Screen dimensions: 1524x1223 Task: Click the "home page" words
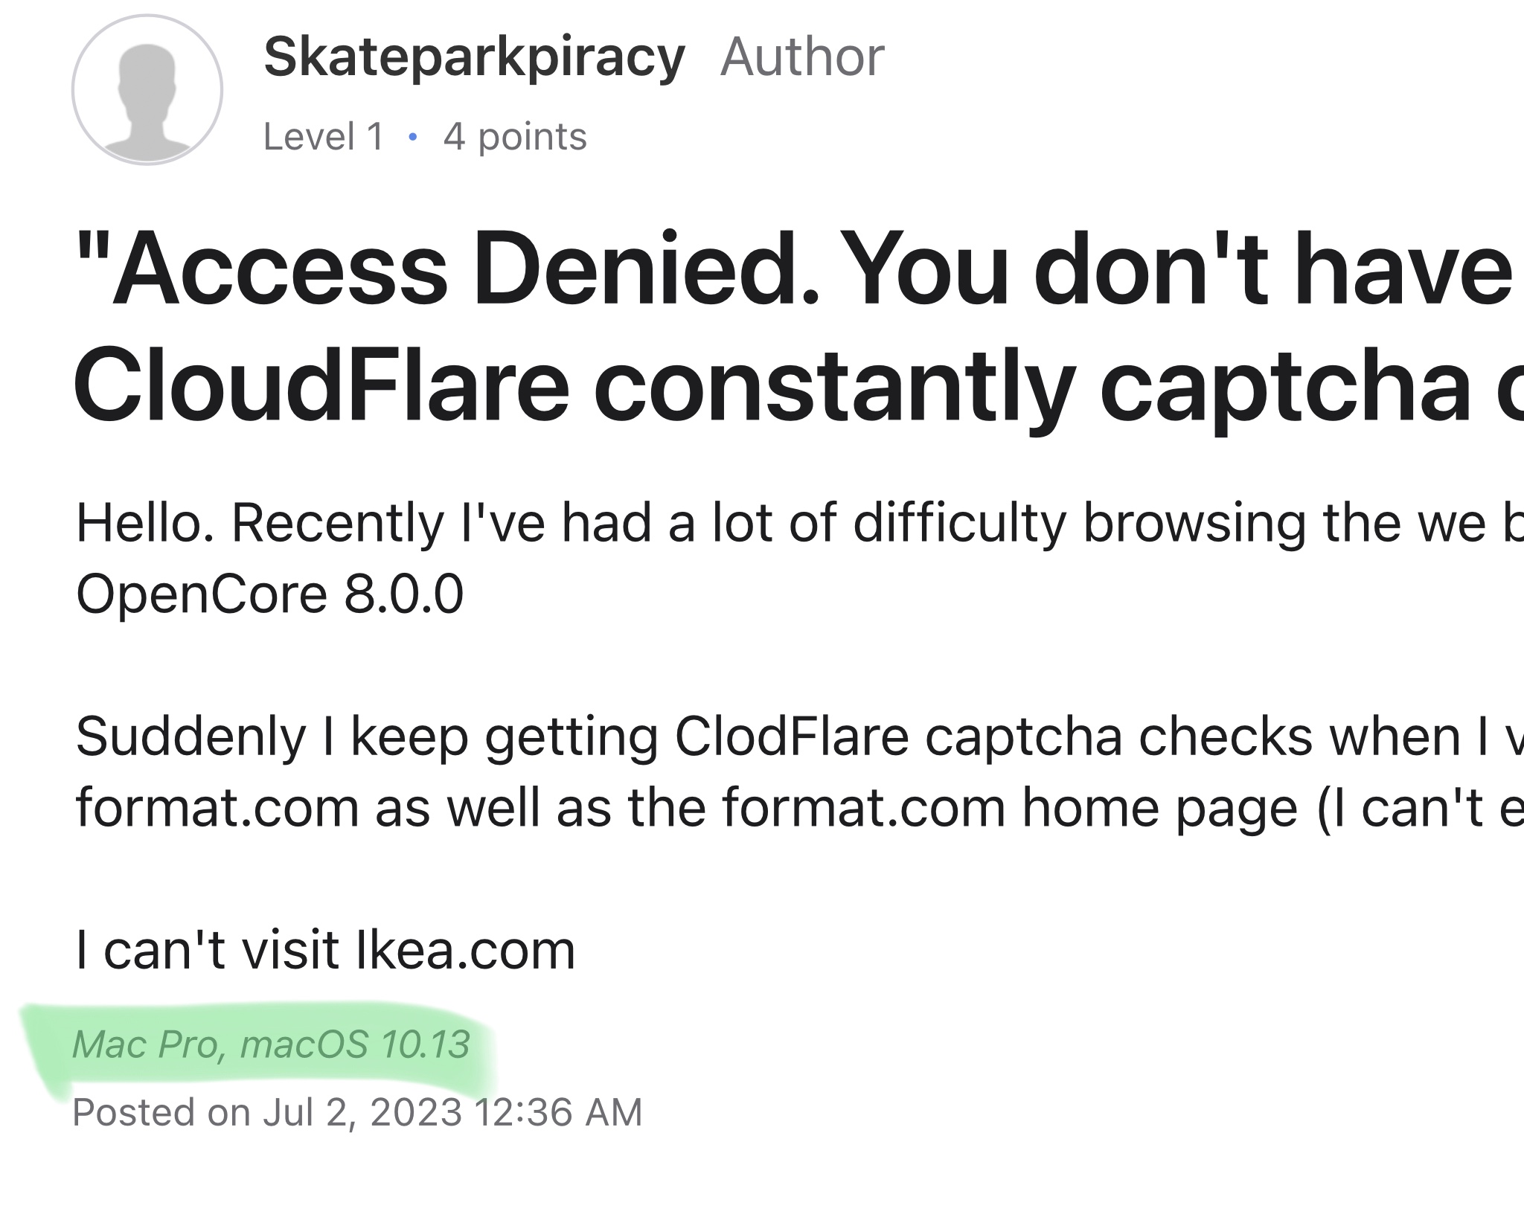tap(1159, 807)
